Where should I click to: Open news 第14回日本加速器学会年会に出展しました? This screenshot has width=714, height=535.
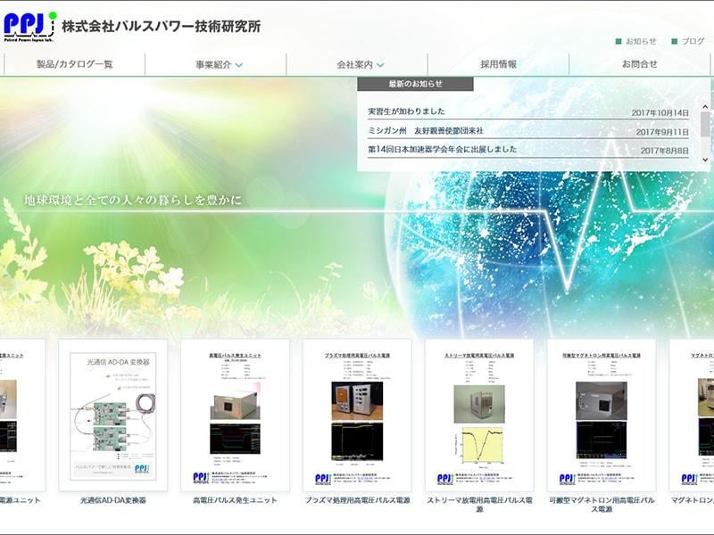coord(442,150)
